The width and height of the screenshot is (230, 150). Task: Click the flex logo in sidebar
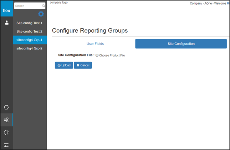[6, 10]
